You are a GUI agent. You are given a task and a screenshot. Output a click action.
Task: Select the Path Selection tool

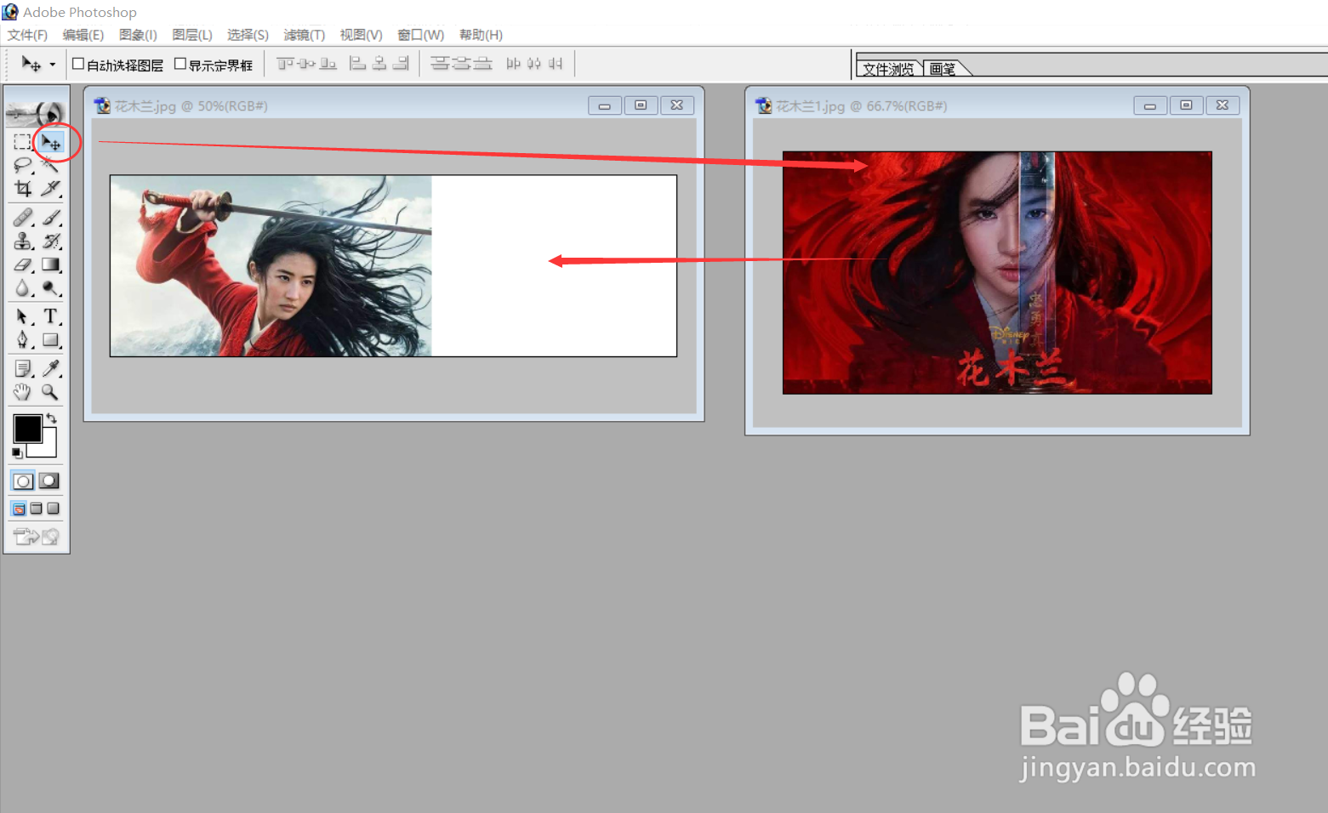23,316
